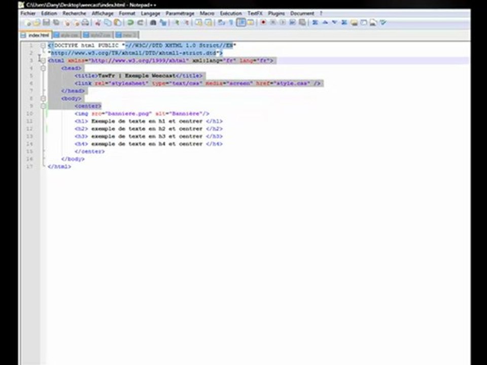487x365 pixels.
Task: Click the red Record macro button
Action: point(263,23)
